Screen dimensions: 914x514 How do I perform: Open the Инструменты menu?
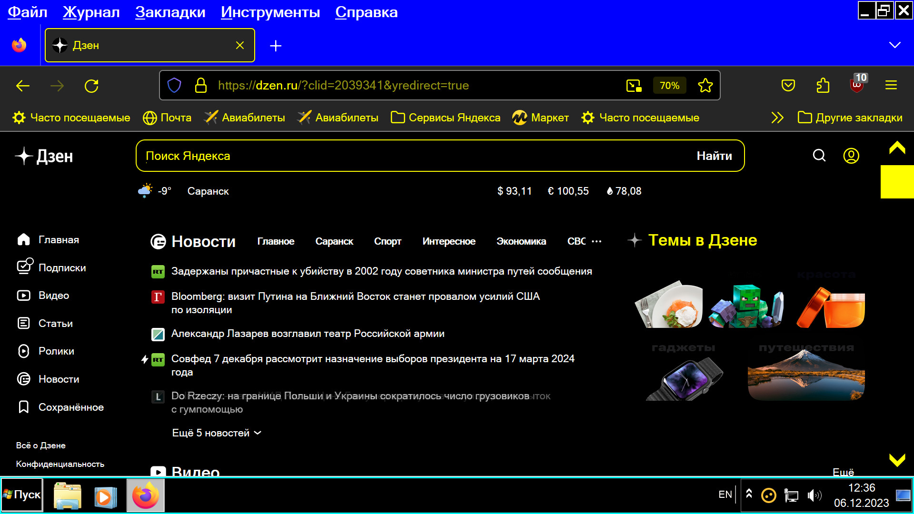pos(270,12)
